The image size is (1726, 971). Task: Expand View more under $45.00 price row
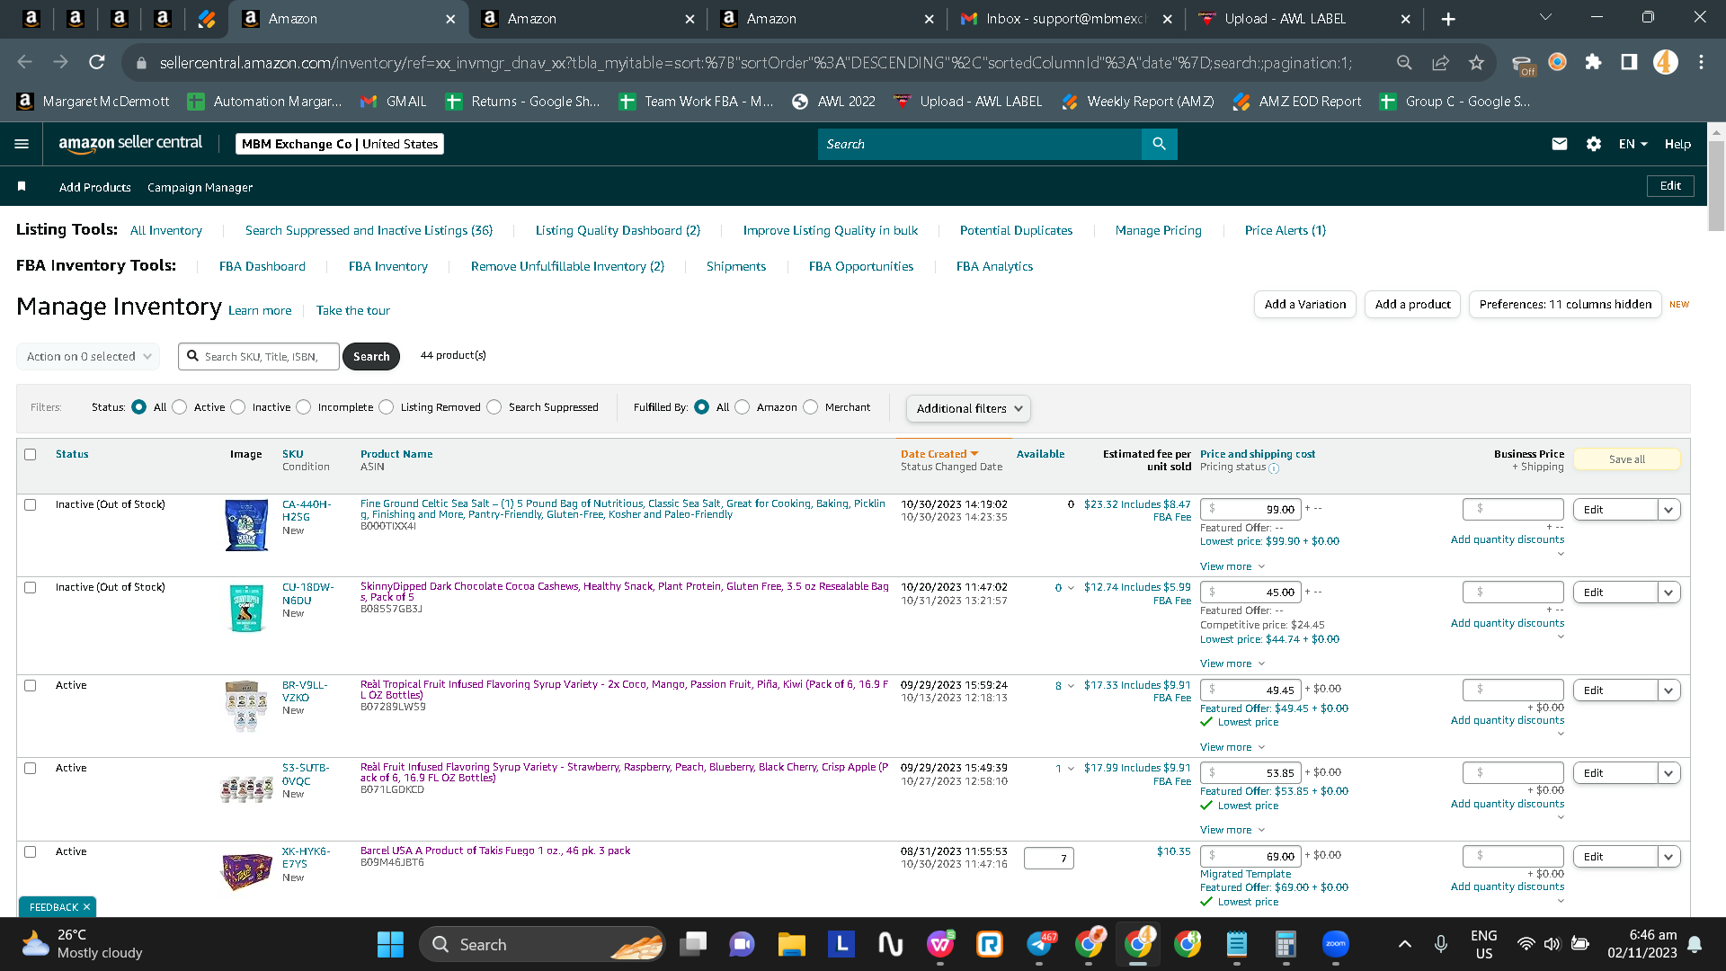pos(1232,664)
